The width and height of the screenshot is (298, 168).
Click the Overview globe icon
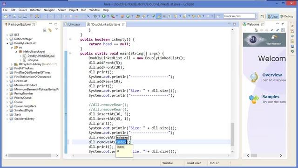(x=254, y=77)
